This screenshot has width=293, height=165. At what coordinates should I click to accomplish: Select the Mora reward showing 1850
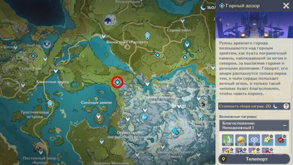240,140
